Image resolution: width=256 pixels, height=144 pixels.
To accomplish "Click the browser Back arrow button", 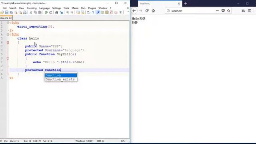I will point(134,11).
